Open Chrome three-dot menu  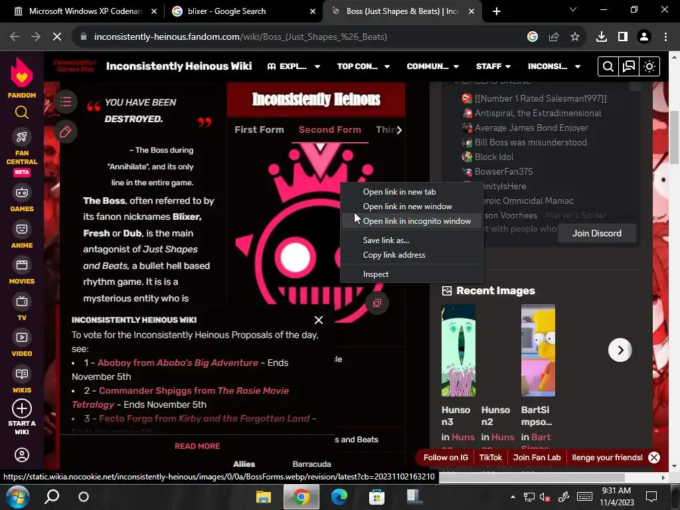coord(665,37)
